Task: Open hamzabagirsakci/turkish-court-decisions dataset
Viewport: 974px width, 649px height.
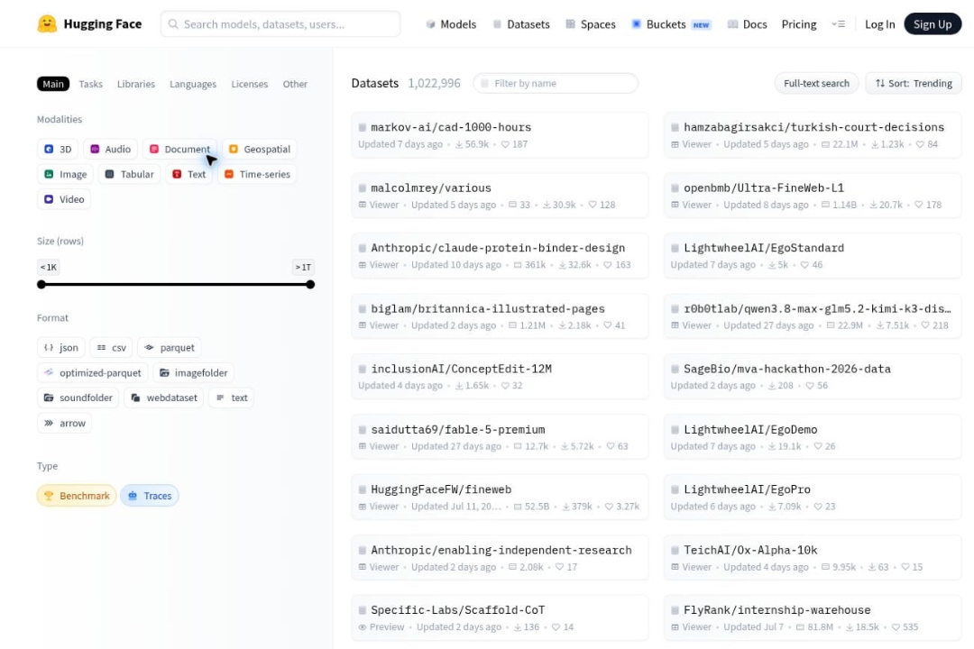Action: [813, 135]
